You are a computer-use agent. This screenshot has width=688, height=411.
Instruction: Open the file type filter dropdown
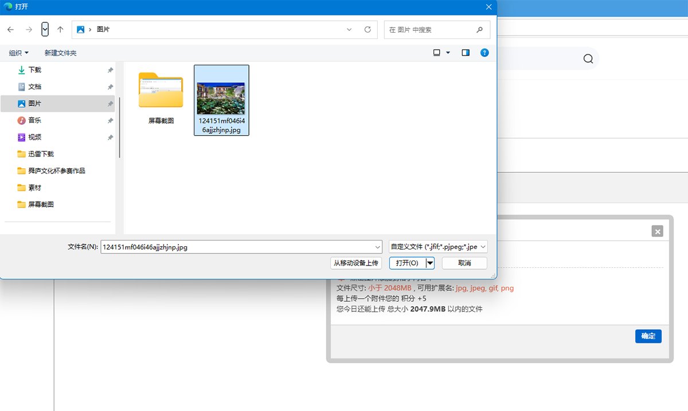[438, 247]
